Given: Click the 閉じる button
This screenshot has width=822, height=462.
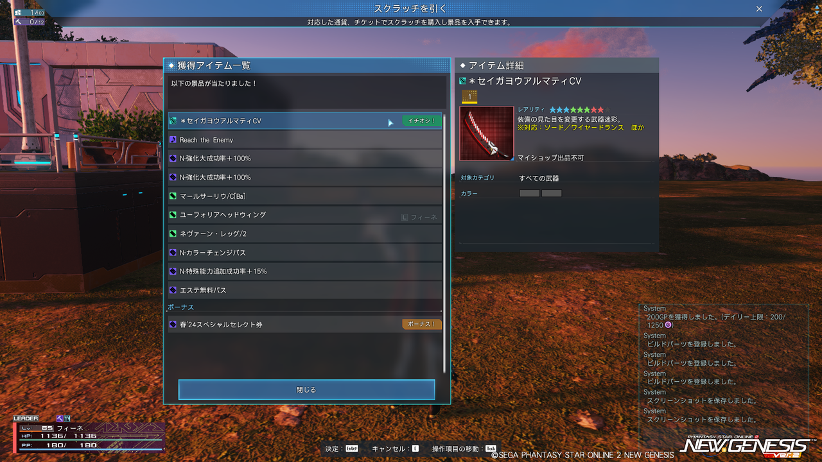Looking at the screenshot, I should (306, 389).
